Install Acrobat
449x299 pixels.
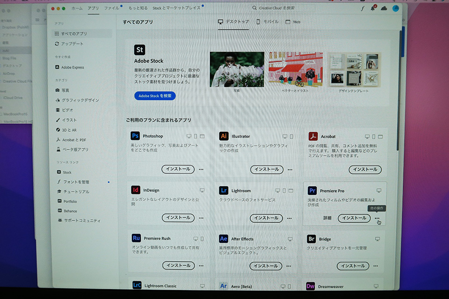[365, 170]
